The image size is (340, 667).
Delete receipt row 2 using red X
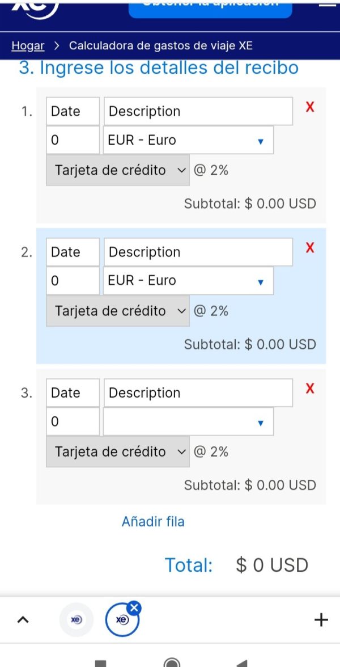tap(311, 247)
